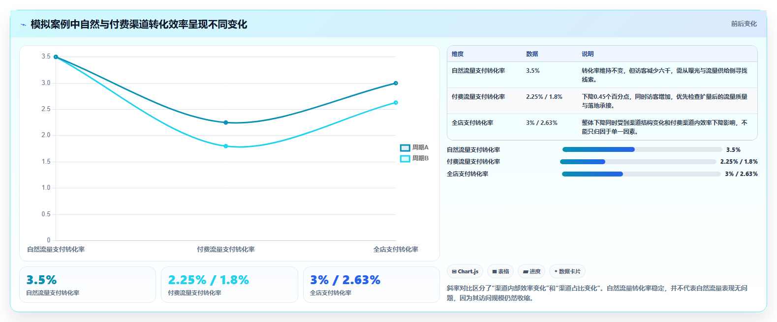777x322 pixels.
Task: Click the 3.5% stat card
Action: [x=88, y=285]
